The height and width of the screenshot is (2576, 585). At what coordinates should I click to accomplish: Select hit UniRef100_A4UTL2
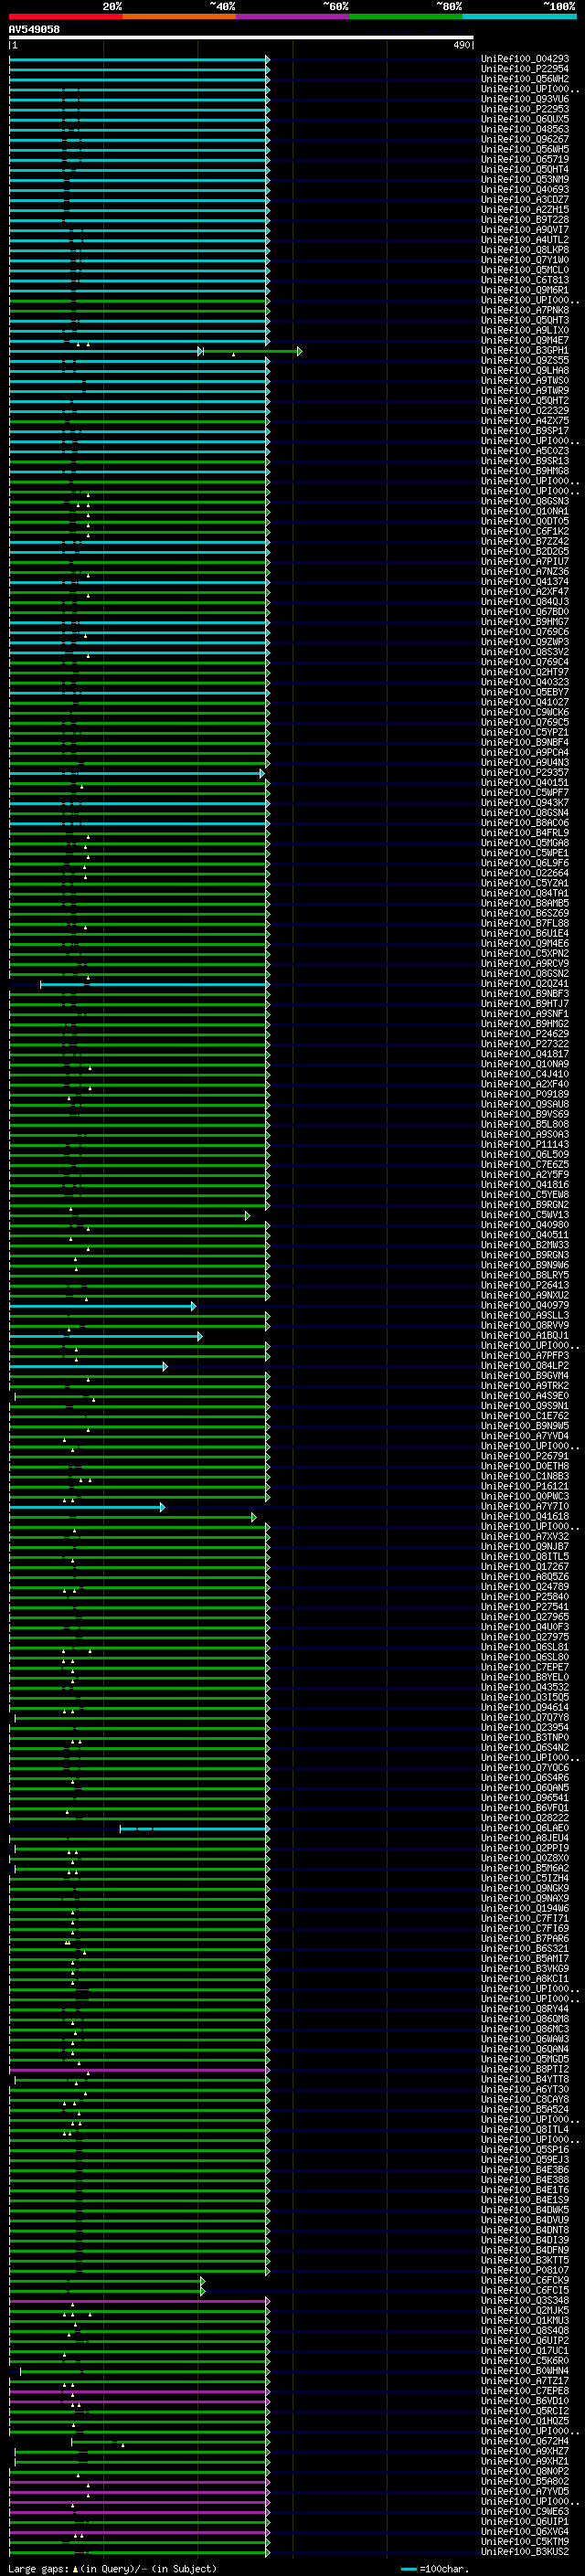click(525, 240)
